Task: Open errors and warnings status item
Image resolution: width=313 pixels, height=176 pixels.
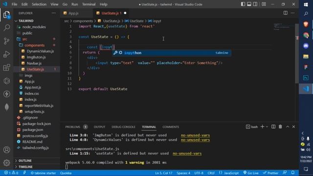Action: [11, 173]
